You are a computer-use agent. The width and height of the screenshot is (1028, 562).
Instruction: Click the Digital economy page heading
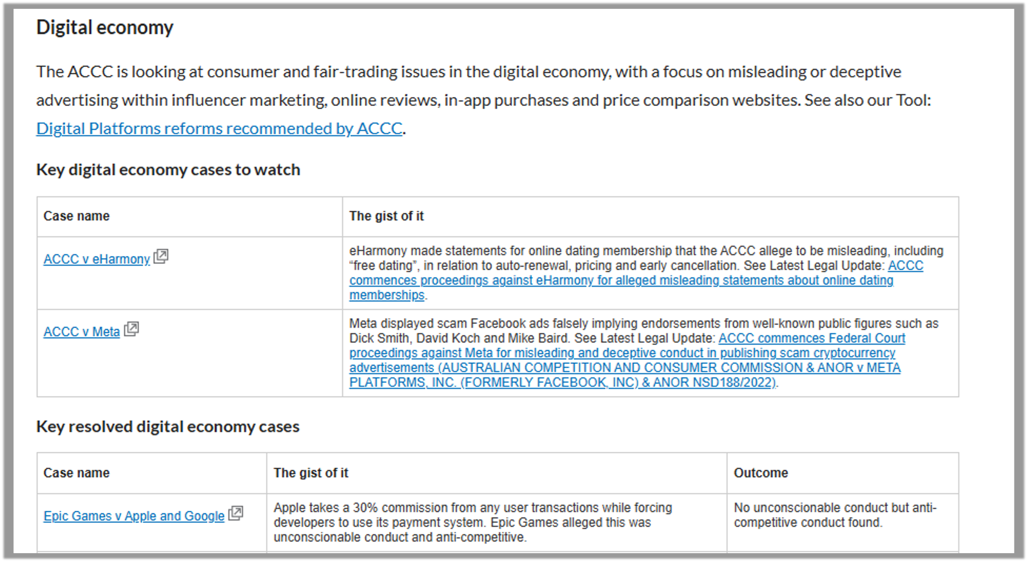[x=105, y=28]
